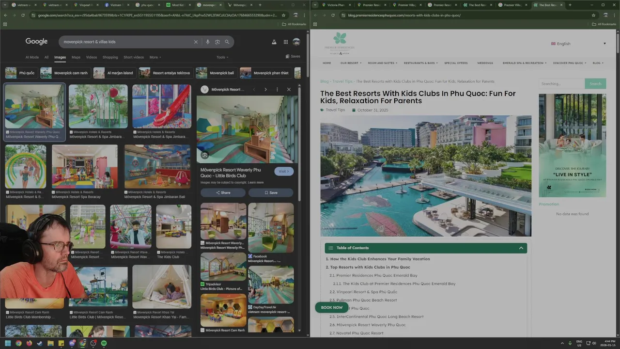Open new tab in the Google window

260,5
